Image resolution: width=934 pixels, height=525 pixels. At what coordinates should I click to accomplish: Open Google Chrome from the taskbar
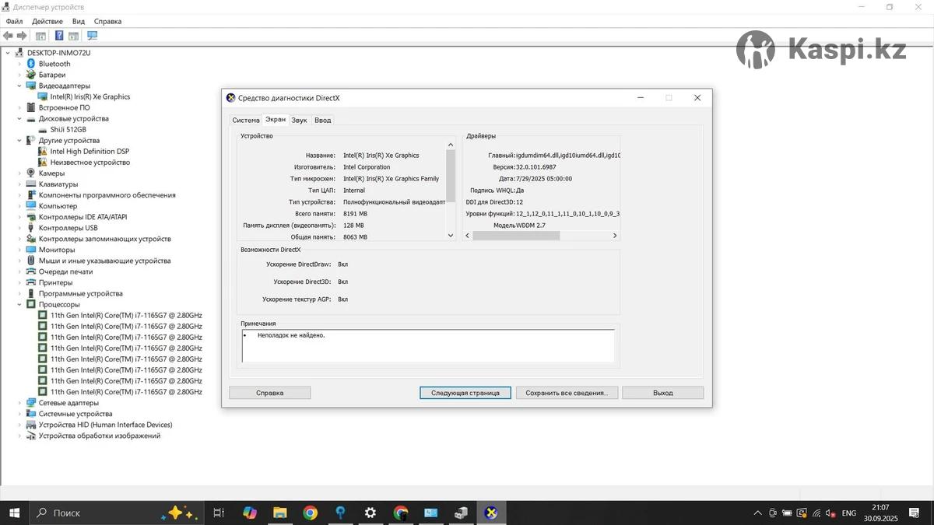(310, 513)
